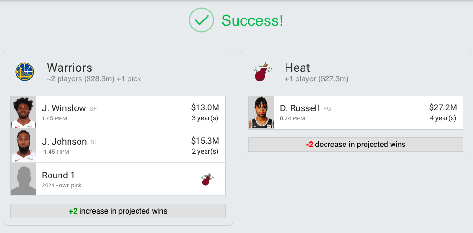Viewport: 473px width, 233px height.
Task: Click the Round 1 pick silhouette placeholder
Action: point(24,179)
